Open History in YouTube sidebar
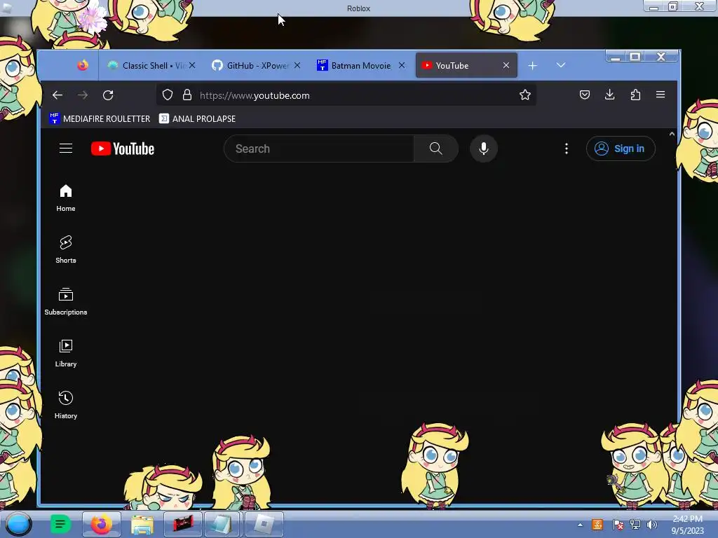 pyautogui.click(x=66, y=405)
